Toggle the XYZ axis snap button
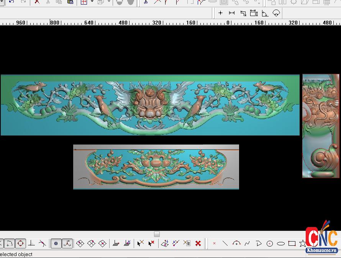Viewport: 341px width, 258px height. 67,243
